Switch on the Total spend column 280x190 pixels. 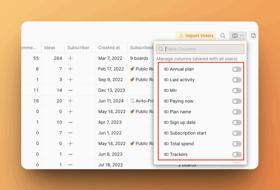pos(237,144)
